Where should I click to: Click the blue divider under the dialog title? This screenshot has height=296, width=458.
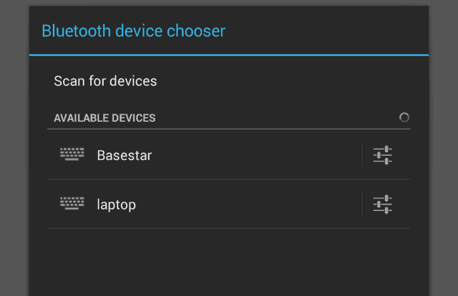tap(229, 55)
